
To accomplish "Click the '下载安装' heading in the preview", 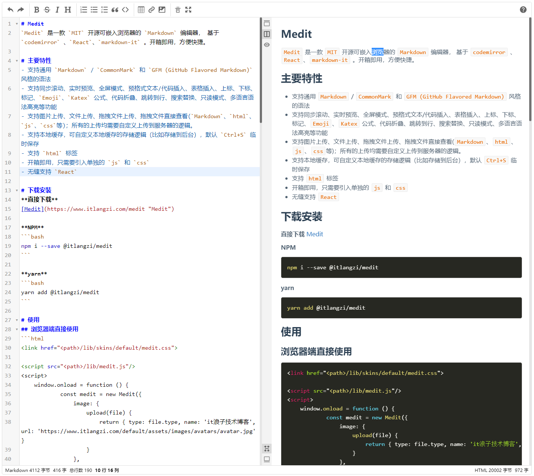I will pos(302,217).
